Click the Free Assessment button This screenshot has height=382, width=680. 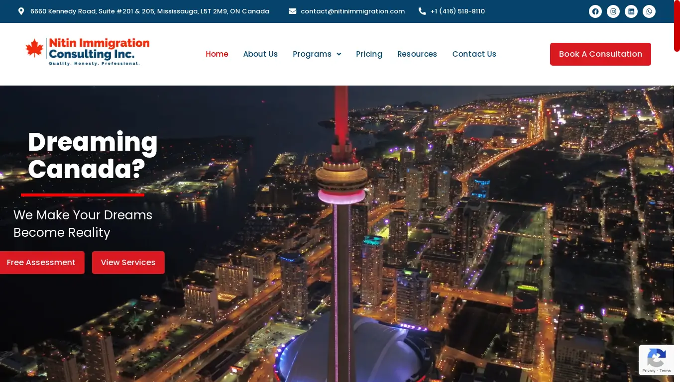[41, 262]
